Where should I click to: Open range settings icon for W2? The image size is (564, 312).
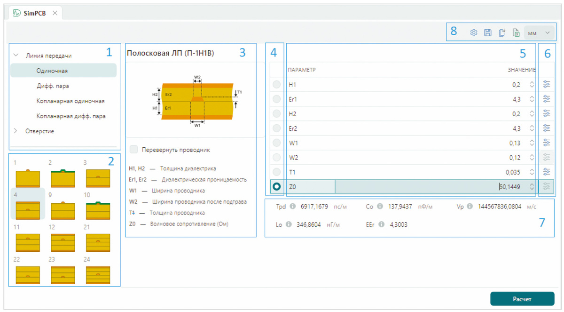pos(546,157)
